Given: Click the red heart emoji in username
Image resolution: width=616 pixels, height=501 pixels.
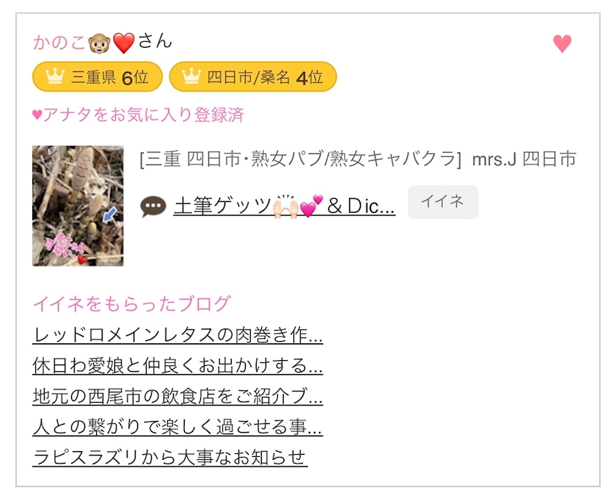Looking at the screenshot, I should point(124,43).
